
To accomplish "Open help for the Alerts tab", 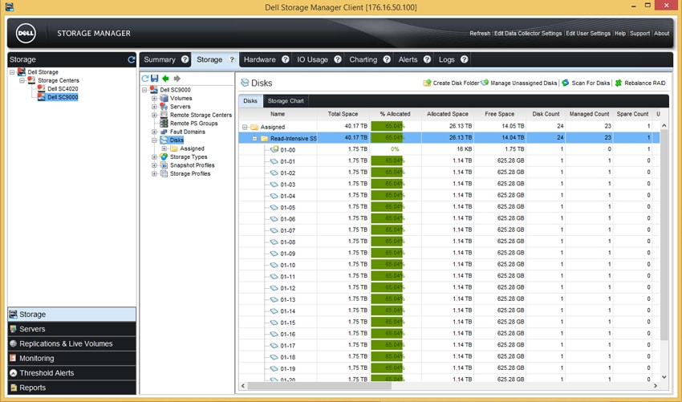I will tap(427, 59).
